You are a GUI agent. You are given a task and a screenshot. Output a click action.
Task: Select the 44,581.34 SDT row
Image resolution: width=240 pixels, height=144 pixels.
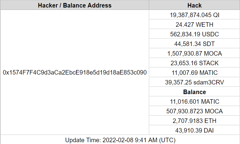pyautogui.click(x=194, y=44)
